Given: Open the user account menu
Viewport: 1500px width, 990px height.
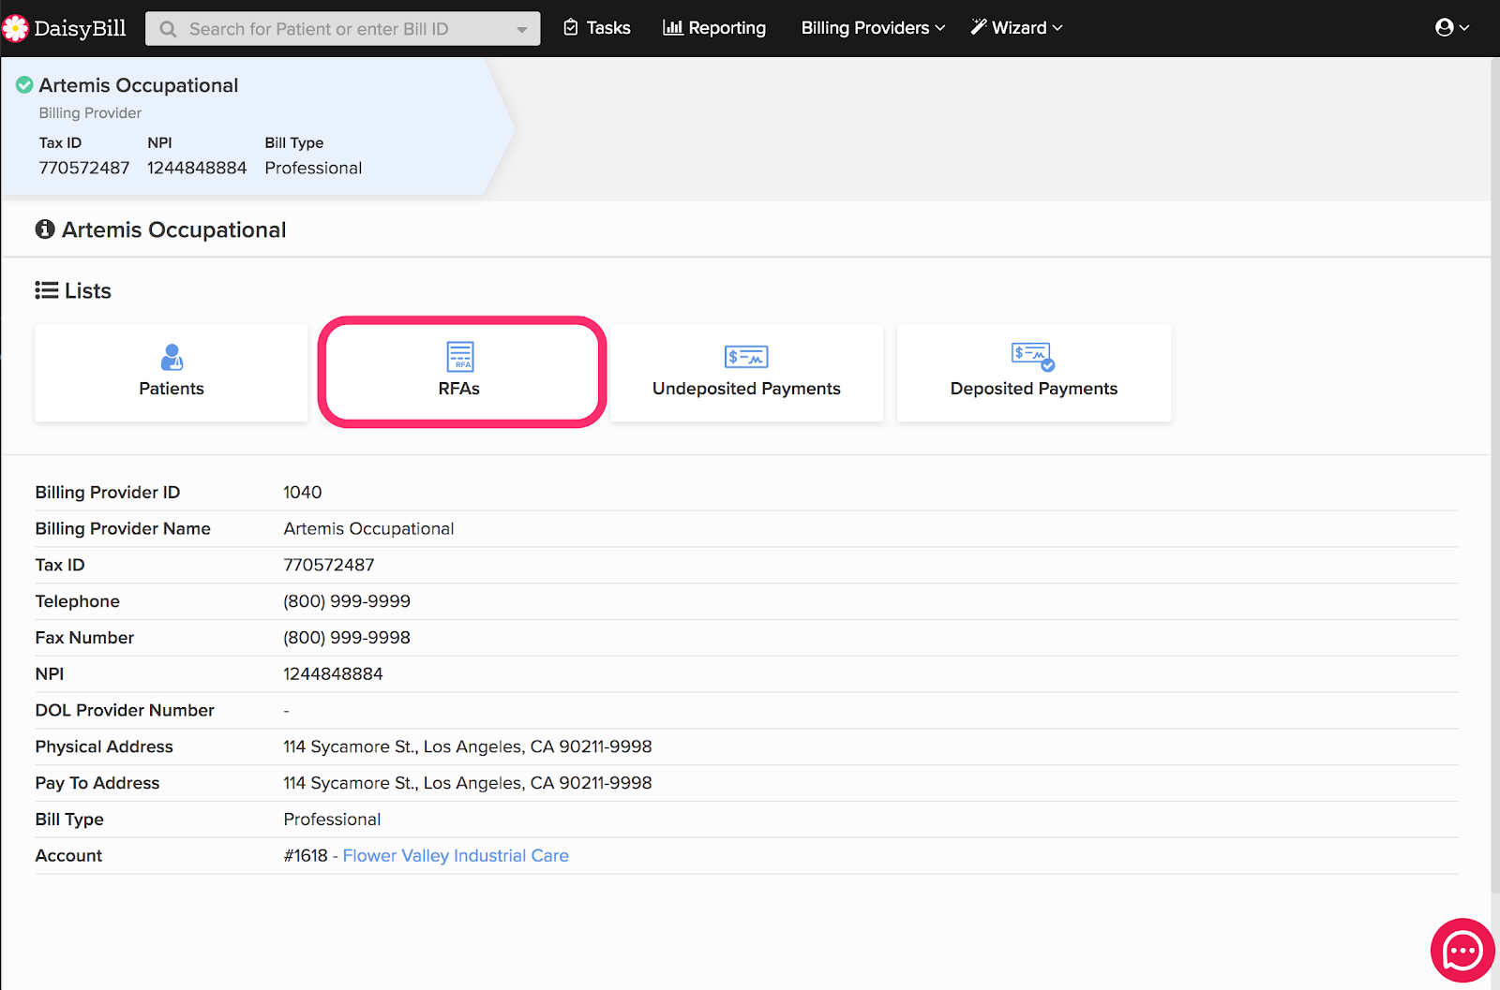Looking at the screenshot, I should (x=1452, y=28).
